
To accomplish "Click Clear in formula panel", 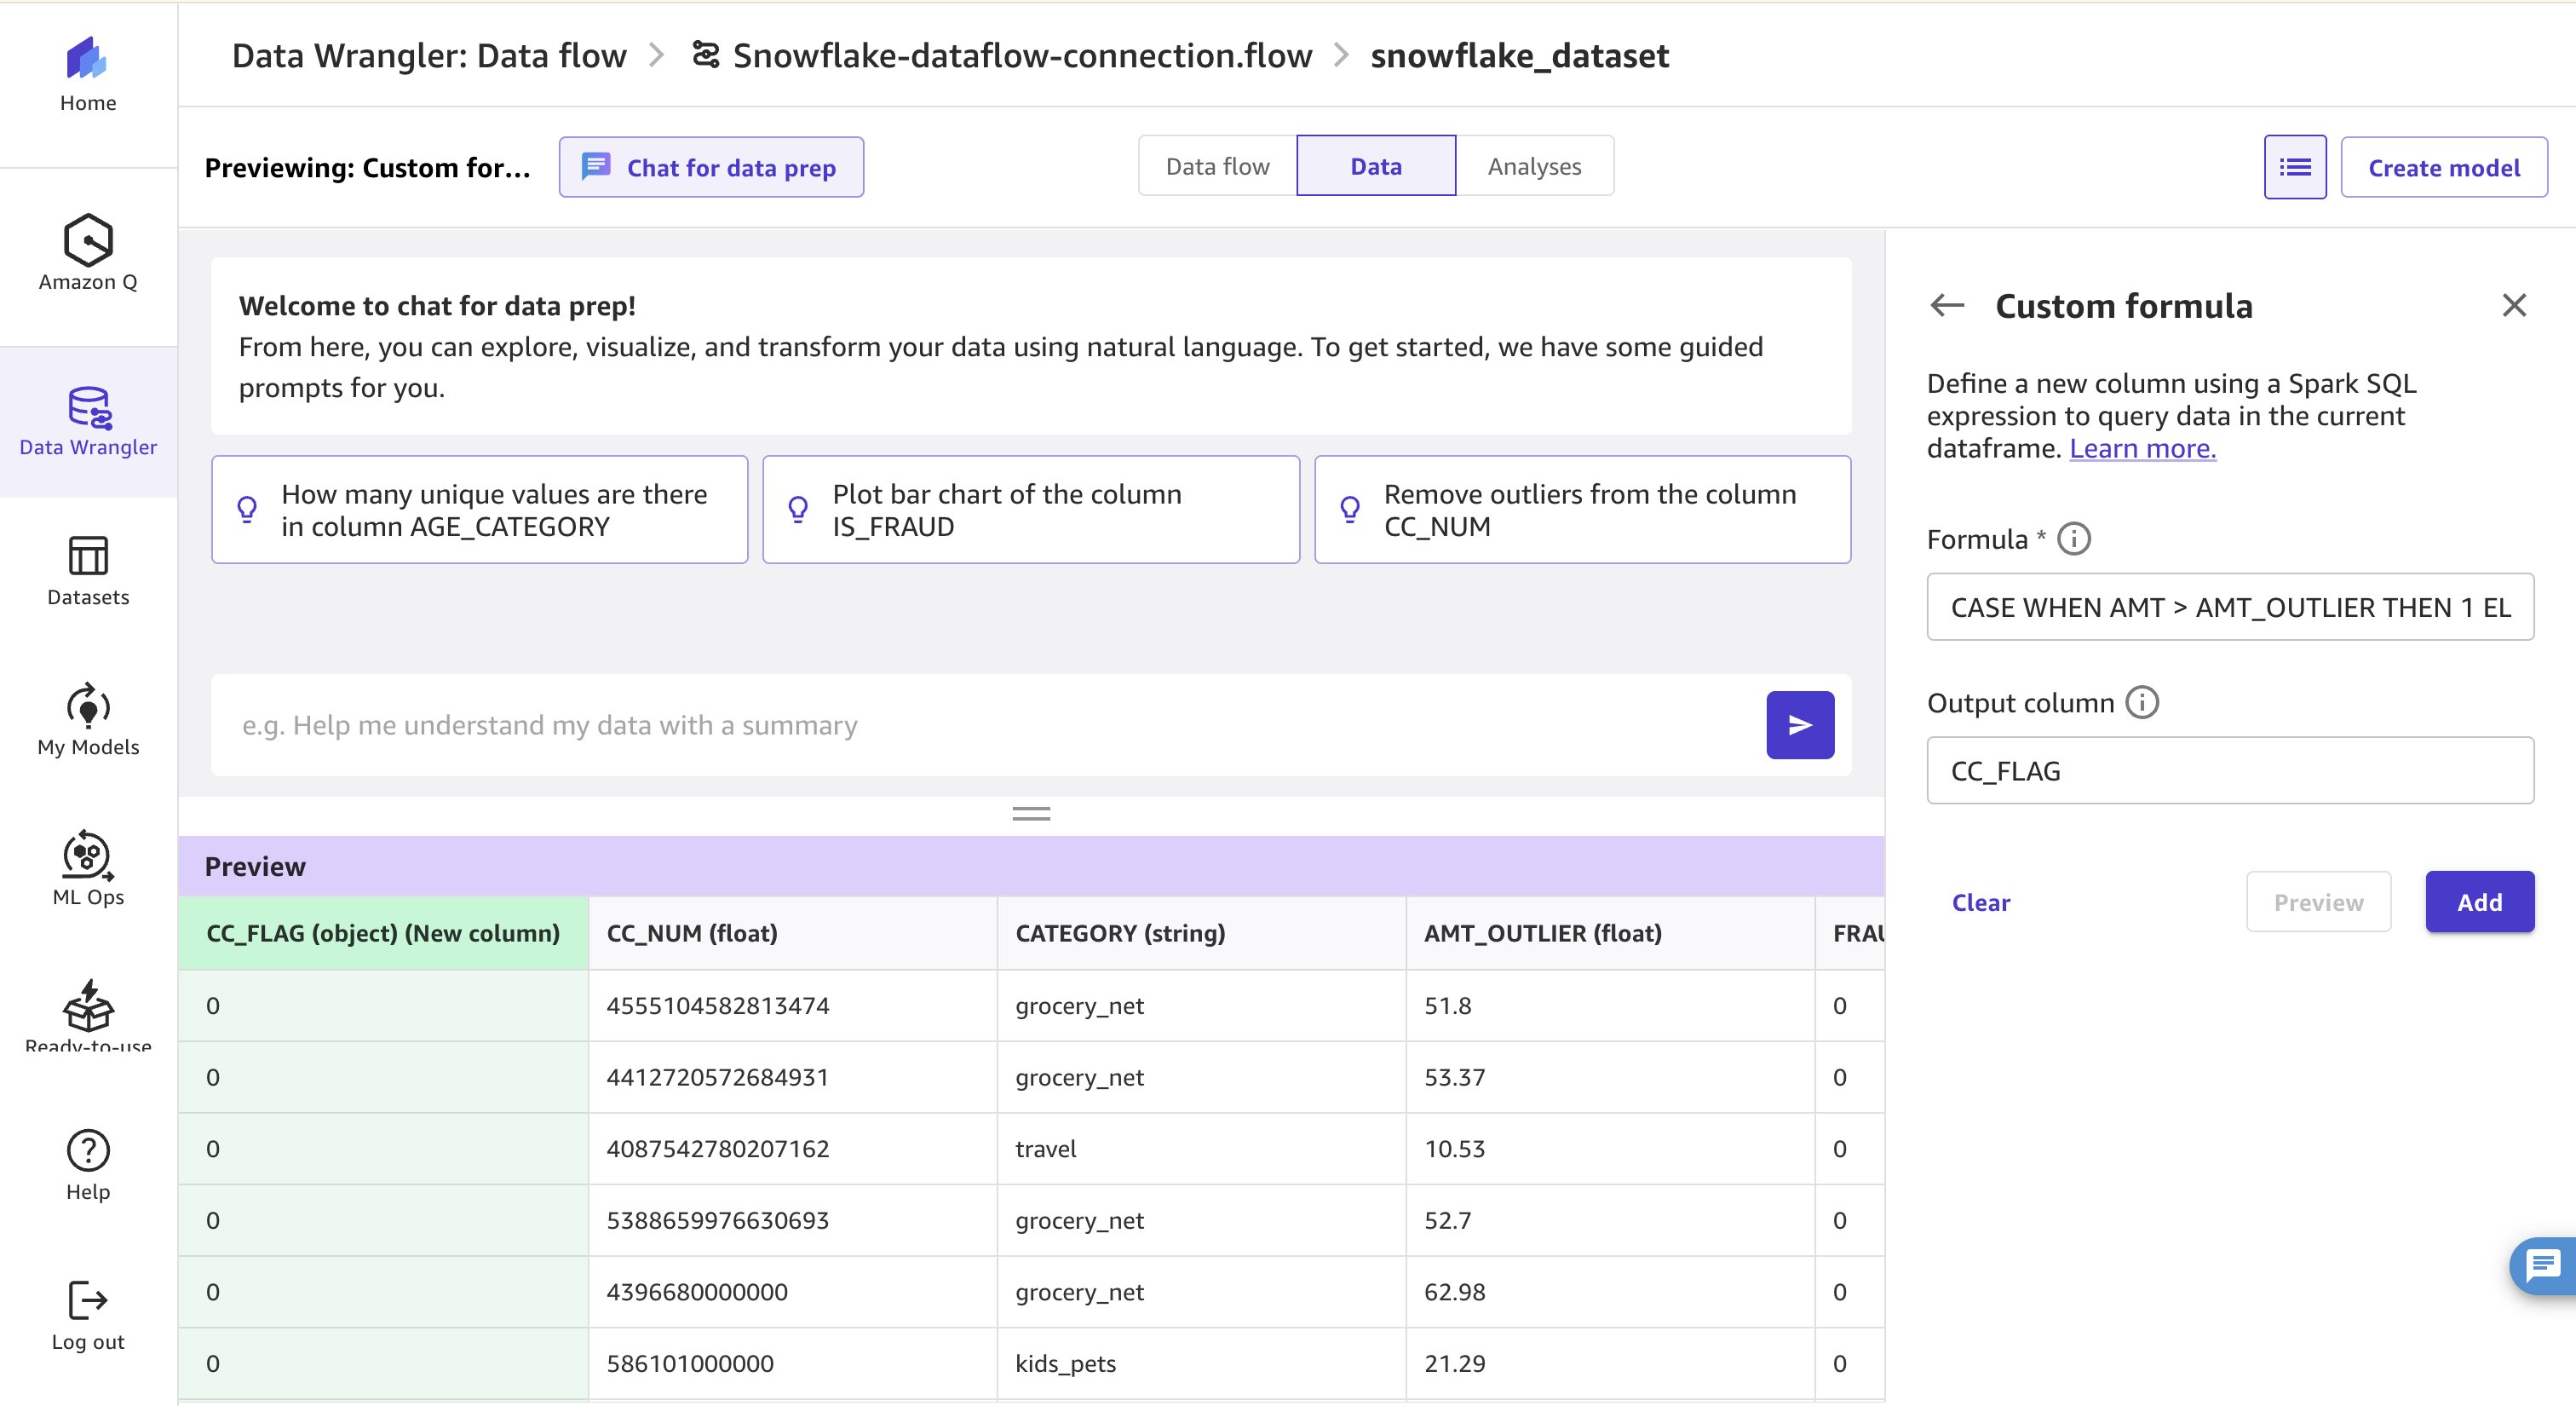I will (1980, 902).
